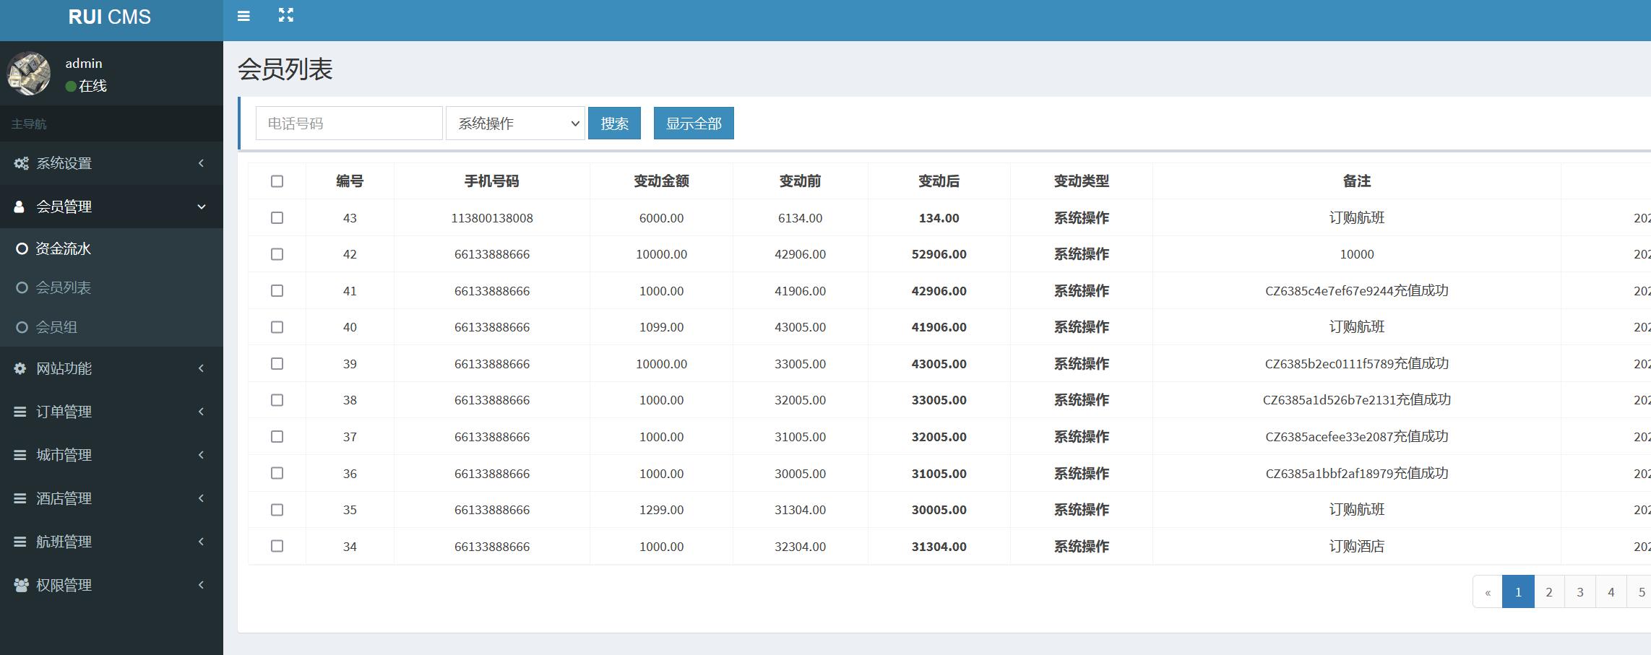
Task: Click the previous page « button
Action: (1488, 592)
